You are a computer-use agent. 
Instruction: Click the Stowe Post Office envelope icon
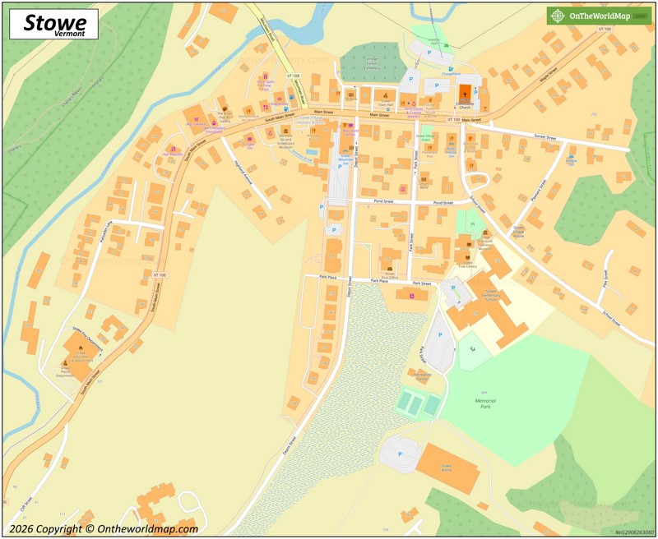390,269
